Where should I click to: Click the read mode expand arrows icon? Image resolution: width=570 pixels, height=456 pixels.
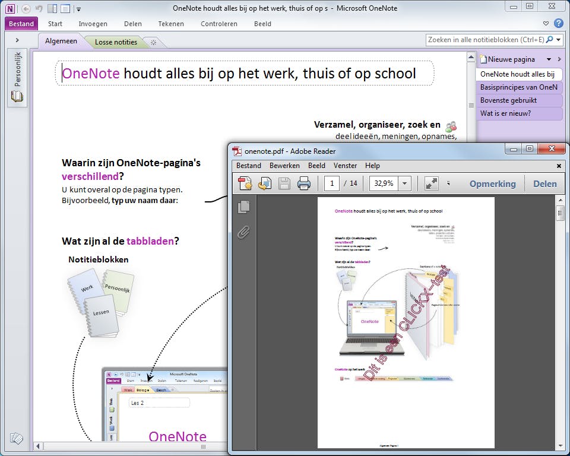432,183
